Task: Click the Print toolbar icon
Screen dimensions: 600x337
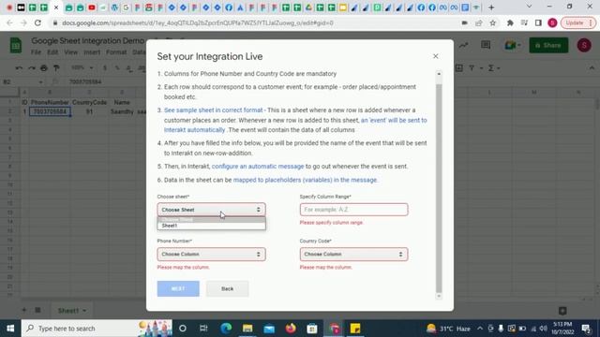Action: coord(44,68)
